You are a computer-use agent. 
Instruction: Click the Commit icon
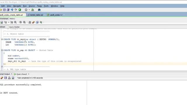(x=20, y=22)
